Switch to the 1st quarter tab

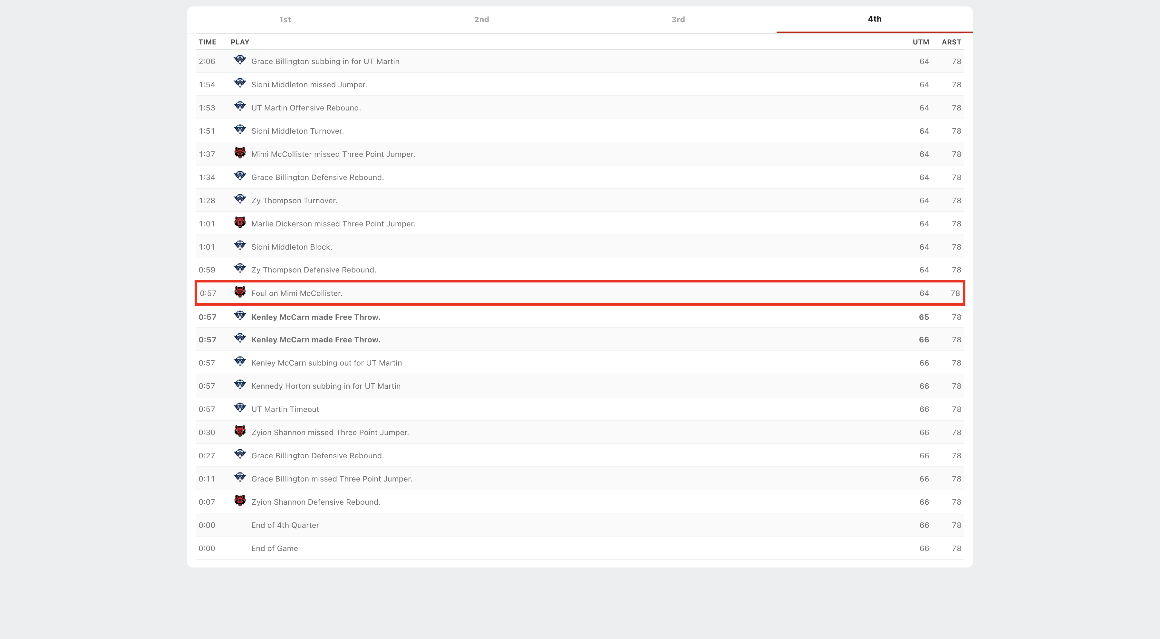tap(285, 19)
